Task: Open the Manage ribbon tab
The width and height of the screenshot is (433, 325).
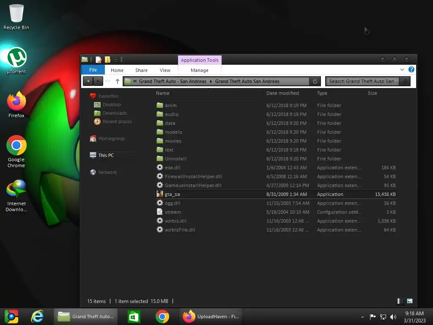Action: 200,70
